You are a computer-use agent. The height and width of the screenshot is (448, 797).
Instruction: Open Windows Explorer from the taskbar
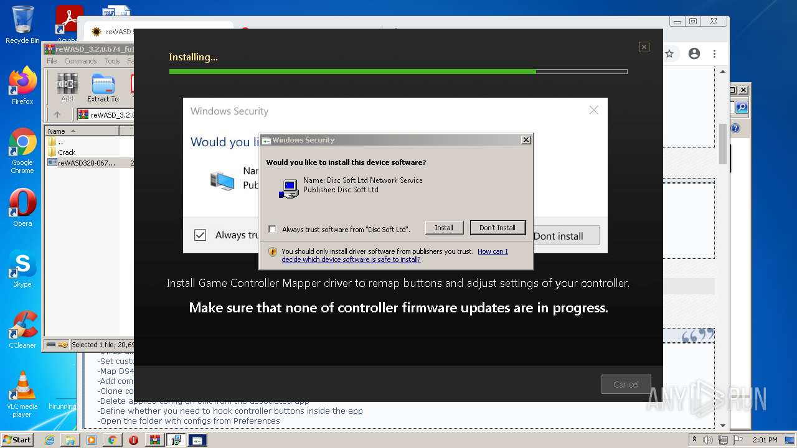point(70,440)
